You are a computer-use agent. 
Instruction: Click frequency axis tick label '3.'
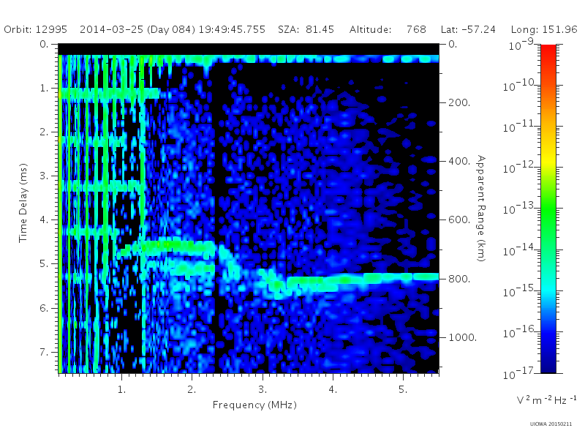pos(263,389)
